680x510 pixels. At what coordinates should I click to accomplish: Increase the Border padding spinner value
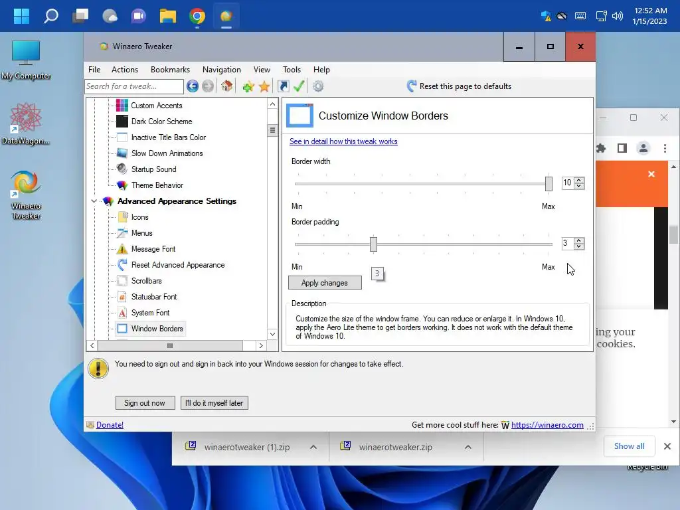(579, 240)
